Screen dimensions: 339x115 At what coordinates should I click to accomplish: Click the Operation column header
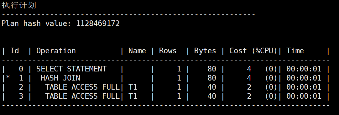[56, 51]
